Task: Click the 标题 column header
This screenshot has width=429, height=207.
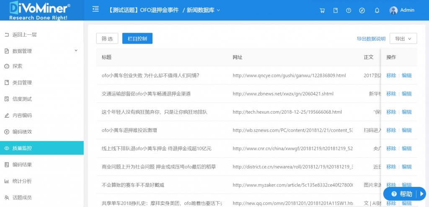Action: coord(106,57)
